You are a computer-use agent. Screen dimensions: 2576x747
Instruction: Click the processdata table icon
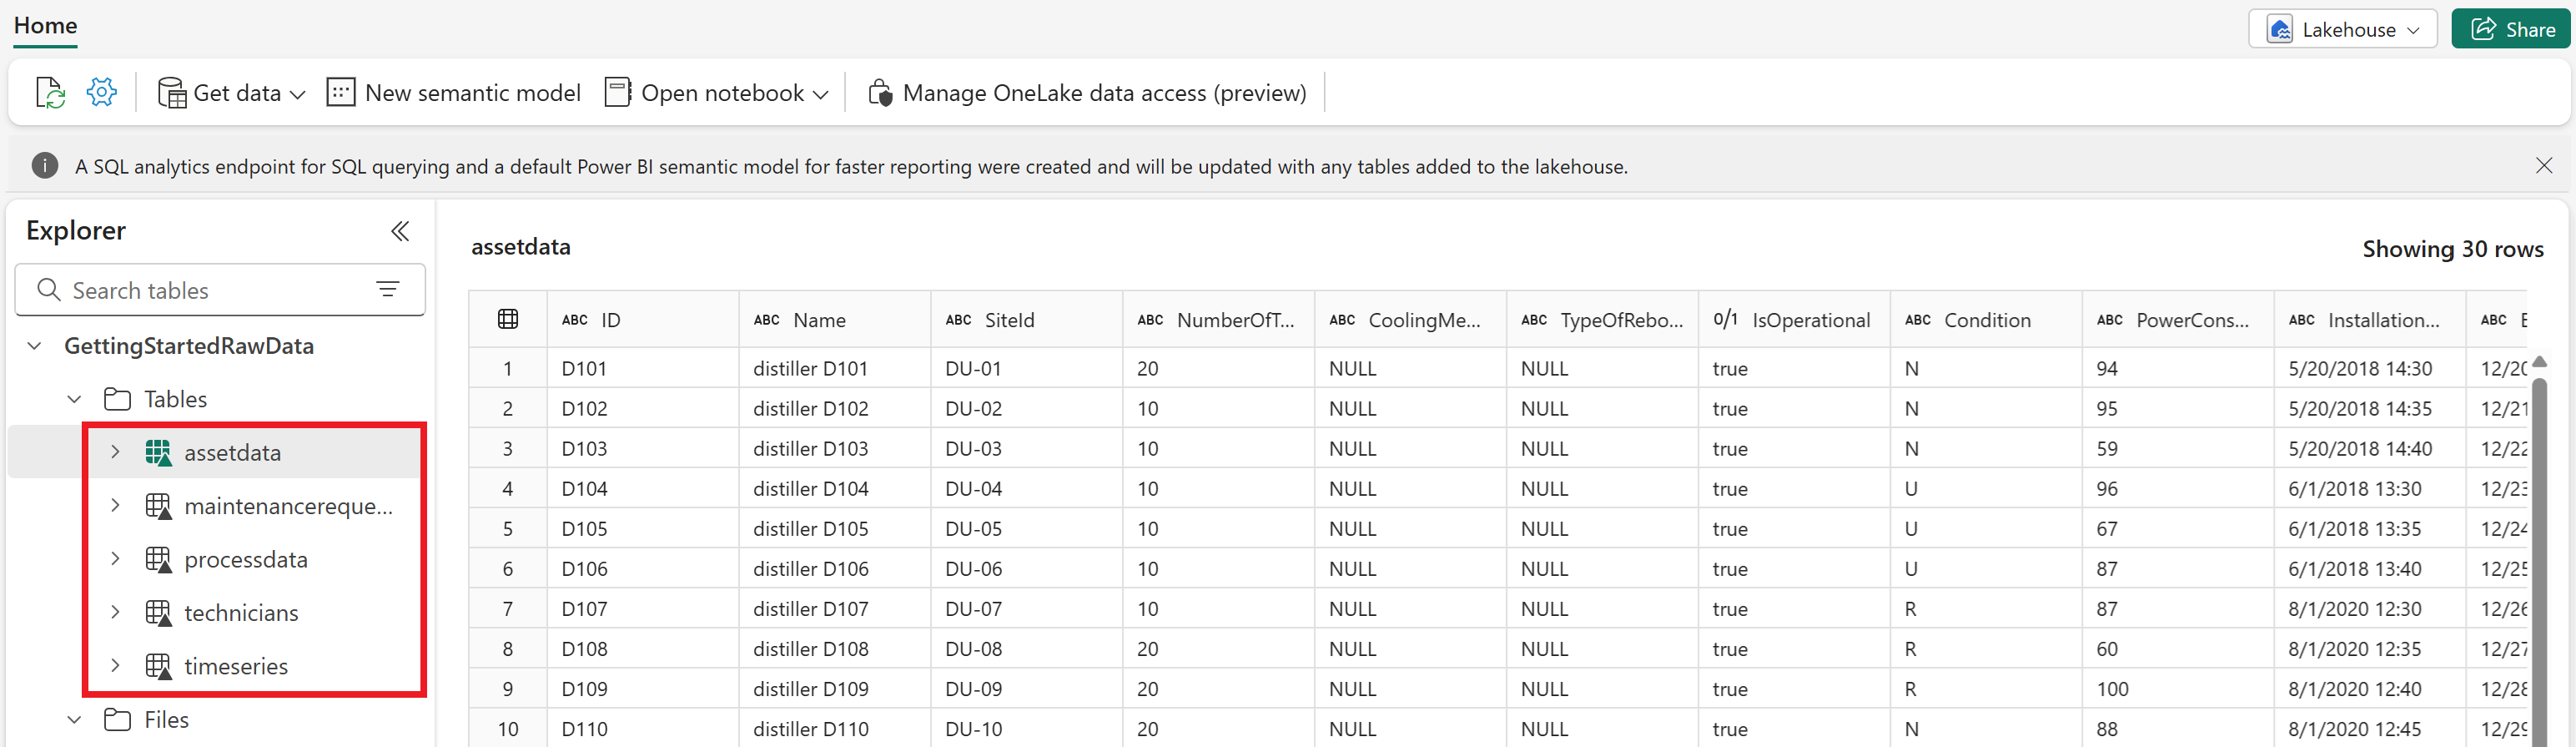click(158, 559)
